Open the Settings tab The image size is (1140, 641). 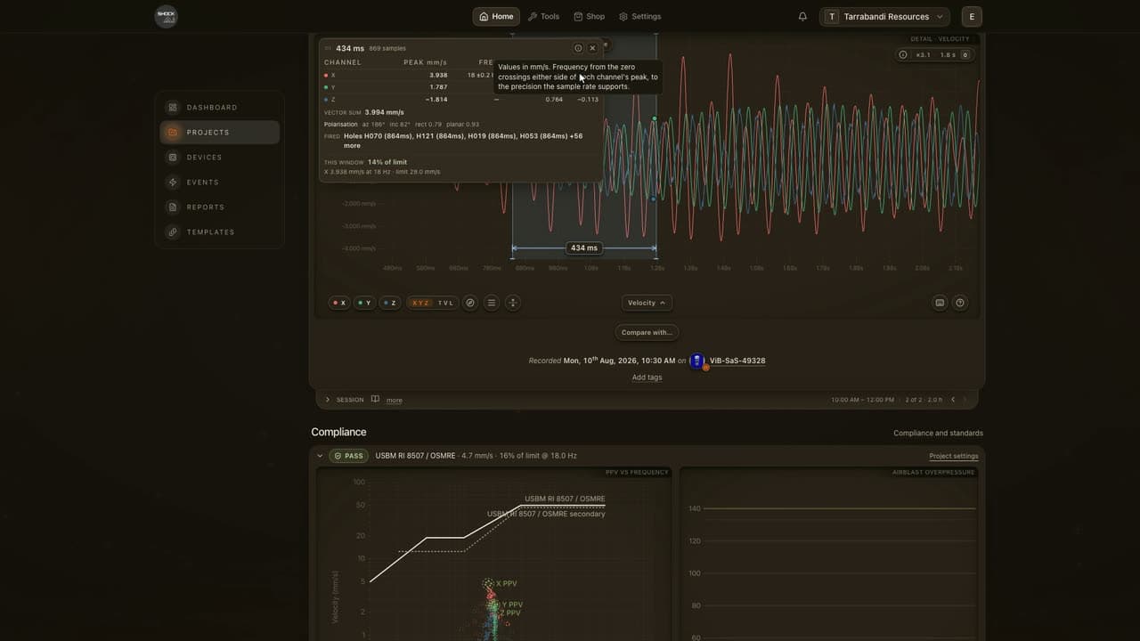tap(639, 16)
